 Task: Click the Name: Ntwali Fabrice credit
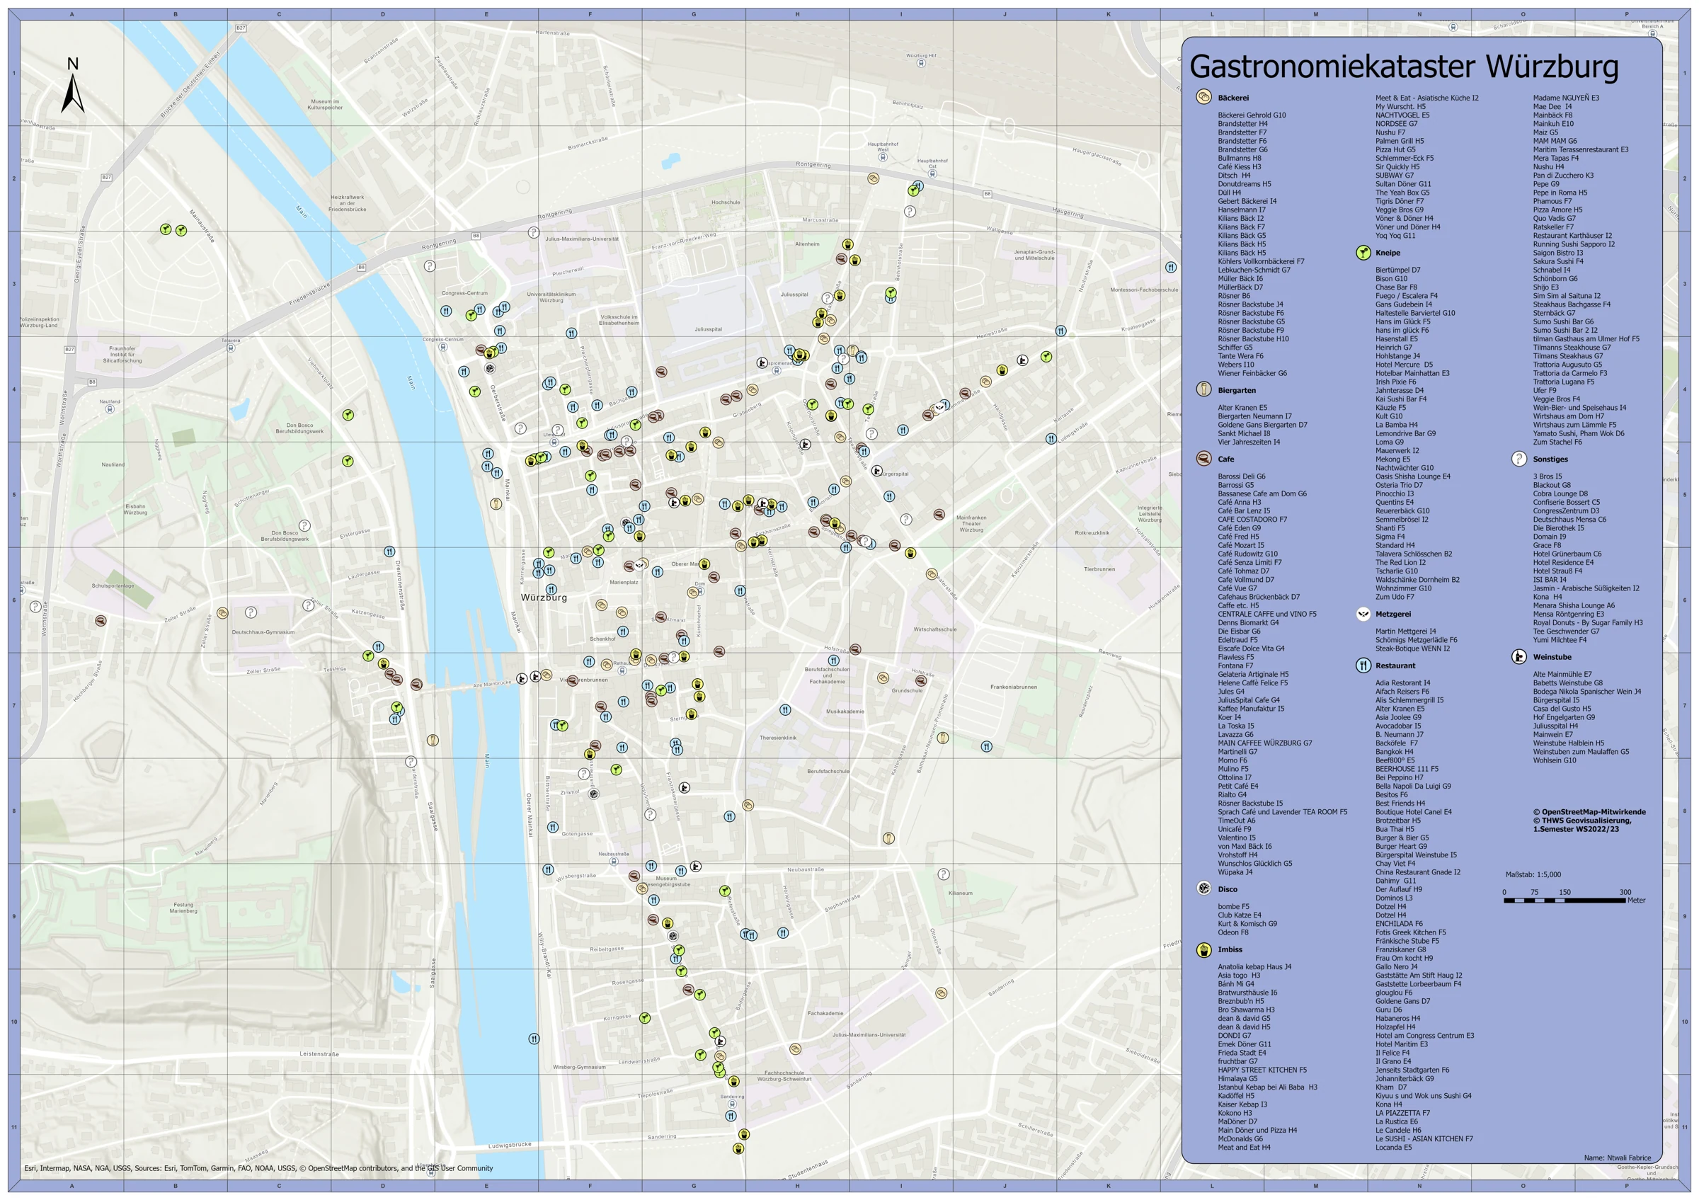1617,1158
